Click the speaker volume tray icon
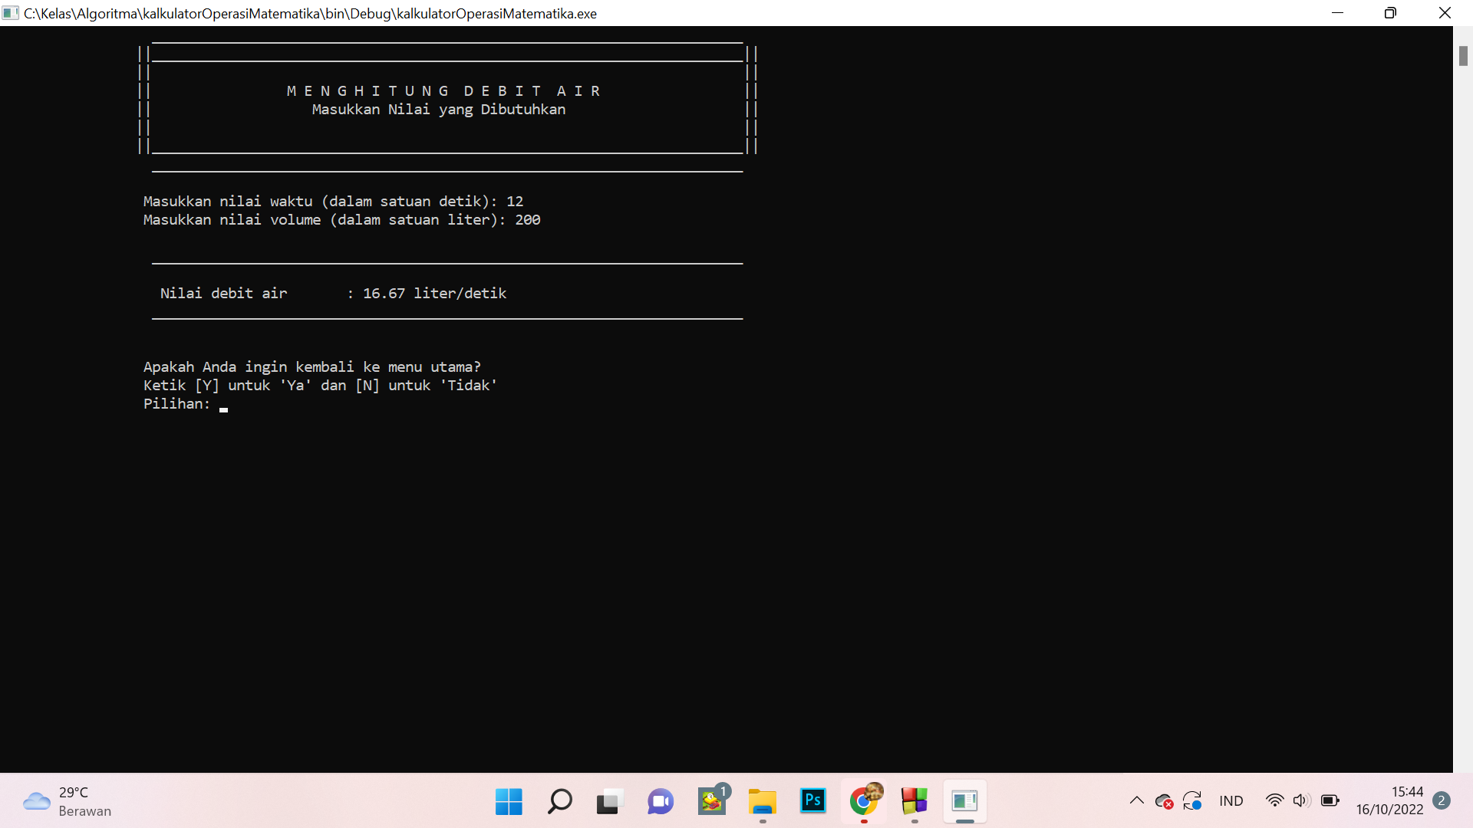Image resolution: width=1473 pixels, height=828 pixels. [1300, 801]
